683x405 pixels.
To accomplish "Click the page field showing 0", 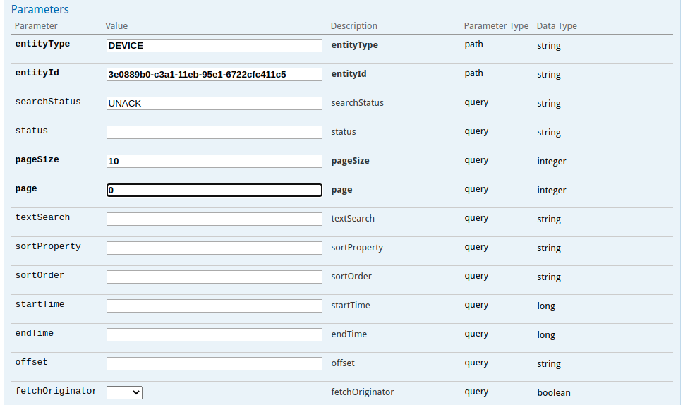I will 214,190.
